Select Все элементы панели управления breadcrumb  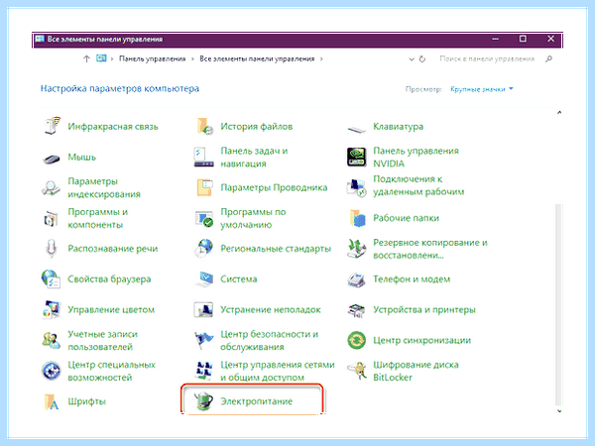(x=257, y=58)
